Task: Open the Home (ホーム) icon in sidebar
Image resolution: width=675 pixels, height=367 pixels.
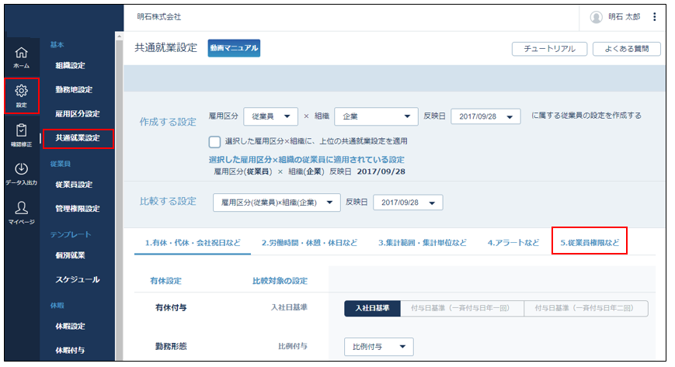Action: click(x=21, y=57)
